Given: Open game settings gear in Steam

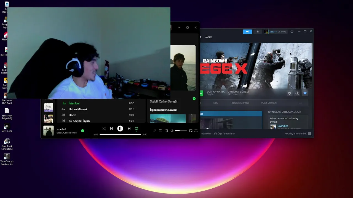Looking at the screenshot, I should point(290,93).
